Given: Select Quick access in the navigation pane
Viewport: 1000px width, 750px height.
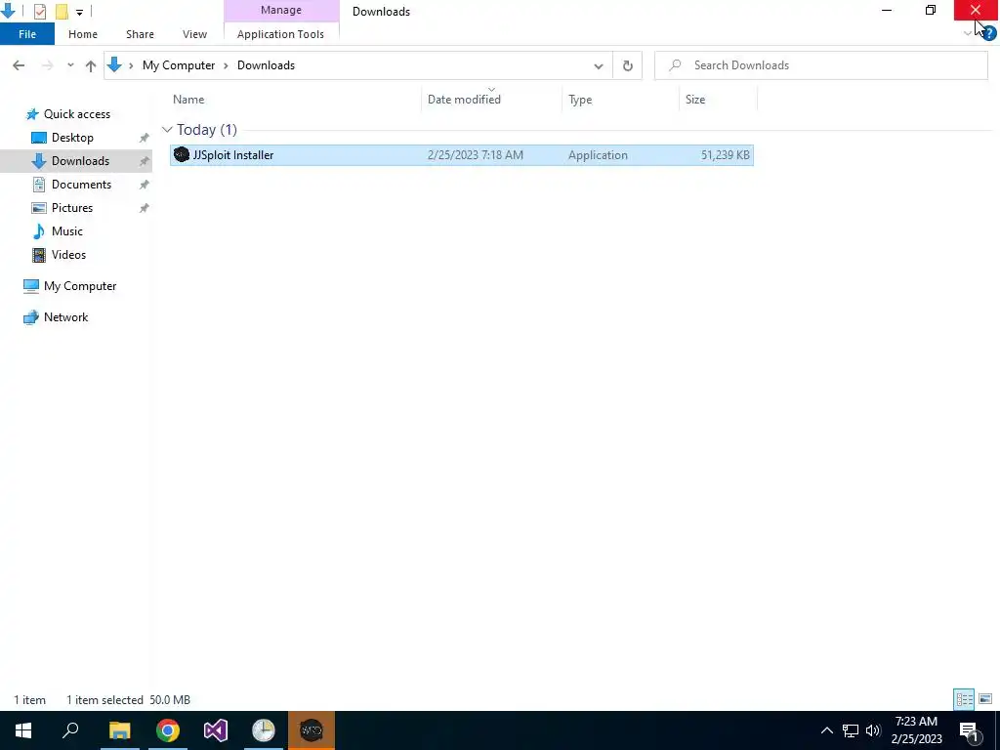Looking at the screenshot, I should click(x=76, y=114).
